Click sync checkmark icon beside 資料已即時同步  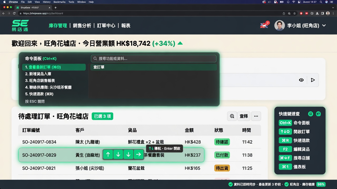click(230, 184)
